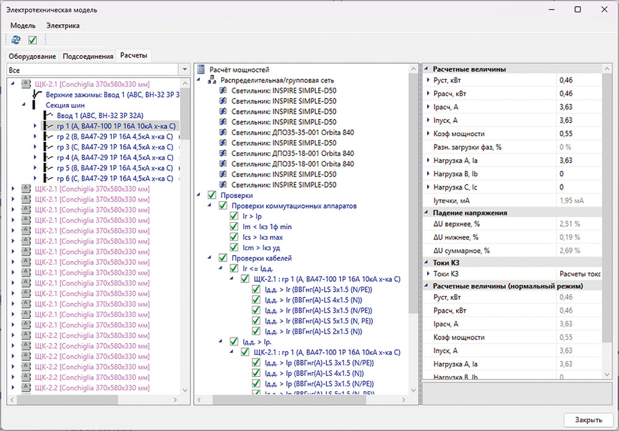This screenshot has height=431, width=619.
Task: Click the network icon beside Распределительная/групповая сеть
Action: coord(212,81)
